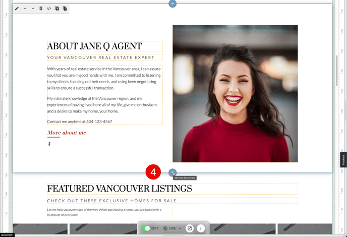Click the vertical page scrollbar thumb
Image resolution: width=347 pixels, height=237 pixels.
pyautogui.click(x=336, y=71)
